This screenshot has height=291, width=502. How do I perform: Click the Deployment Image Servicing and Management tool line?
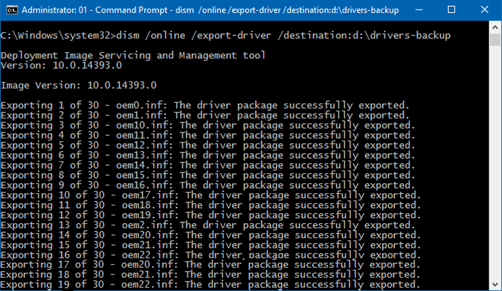point(133,56)
